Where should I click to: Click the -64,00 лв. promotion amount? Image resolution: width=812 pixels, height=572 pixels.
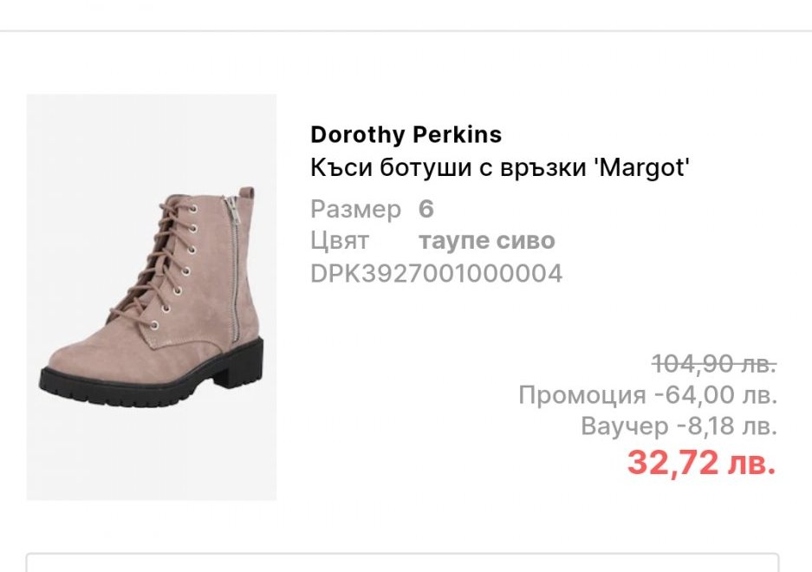tap(715, 395)
